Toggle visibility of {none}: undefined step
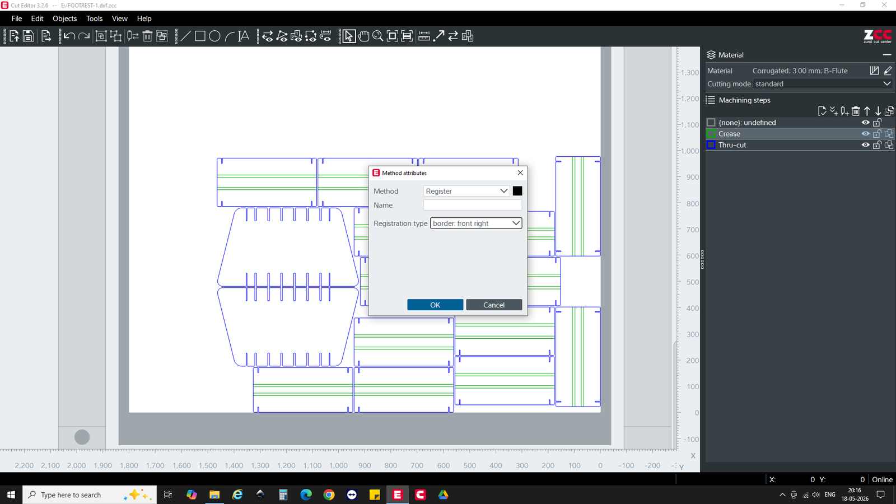The height and width of the screenshot is (504, 896). [865, 123]
